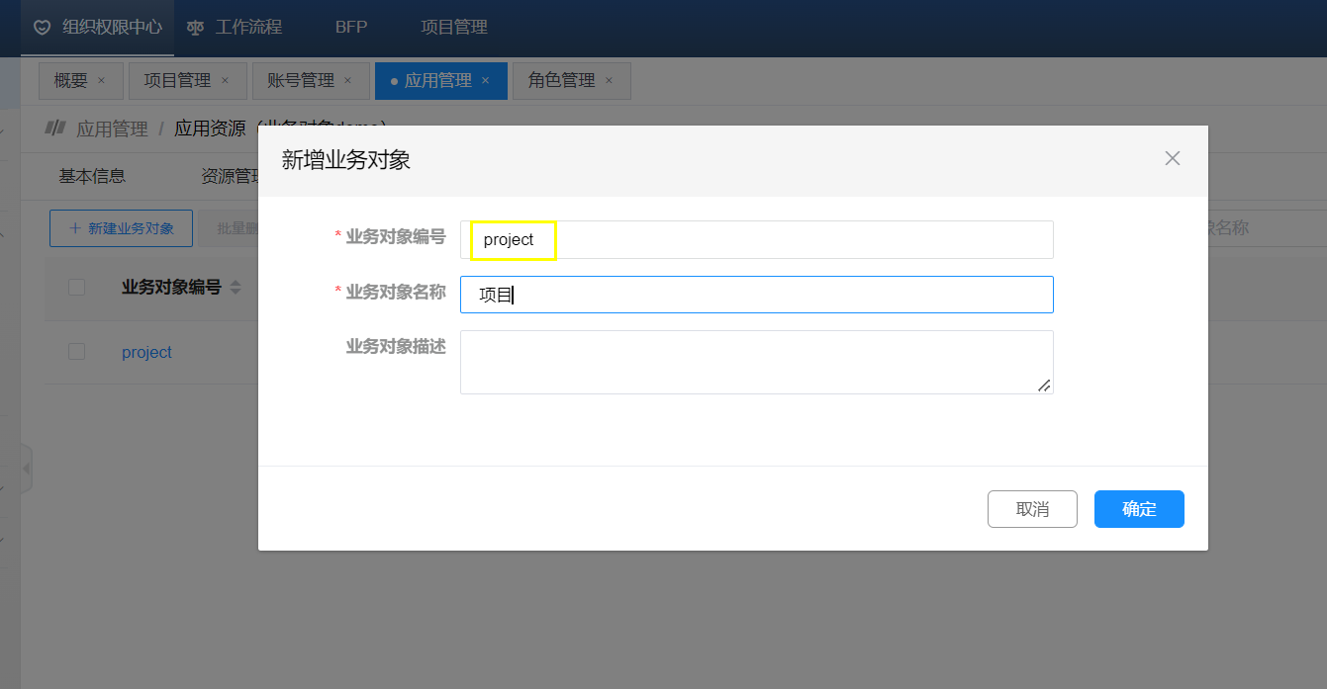Close the 账号管理 tab with its X

coord(348,81)
